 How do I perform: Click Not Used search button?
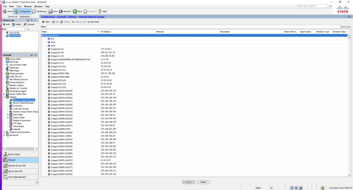click(x=93, y=22)
